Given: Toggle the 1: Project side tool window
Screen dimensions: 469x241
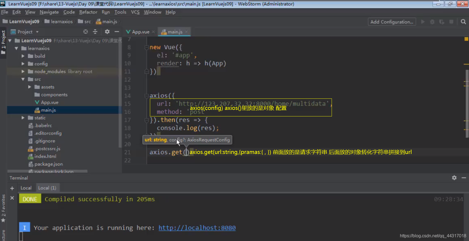Looking at the screenshot, I should pyautogui.click(x=3, y=42).
